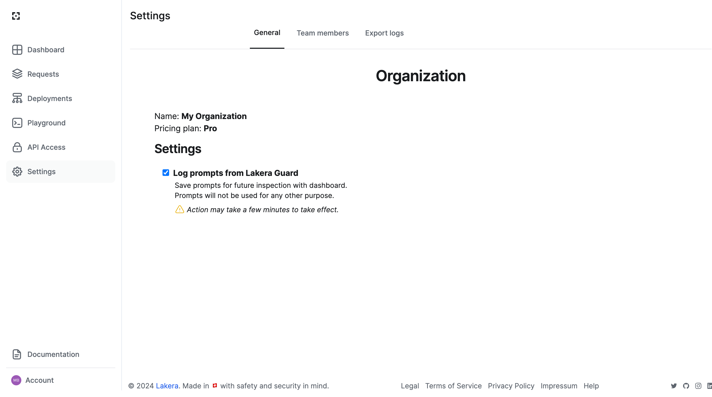Open Lakera's GitHub page
Viewport: 712px width, 397px height.
coord(686,386)
